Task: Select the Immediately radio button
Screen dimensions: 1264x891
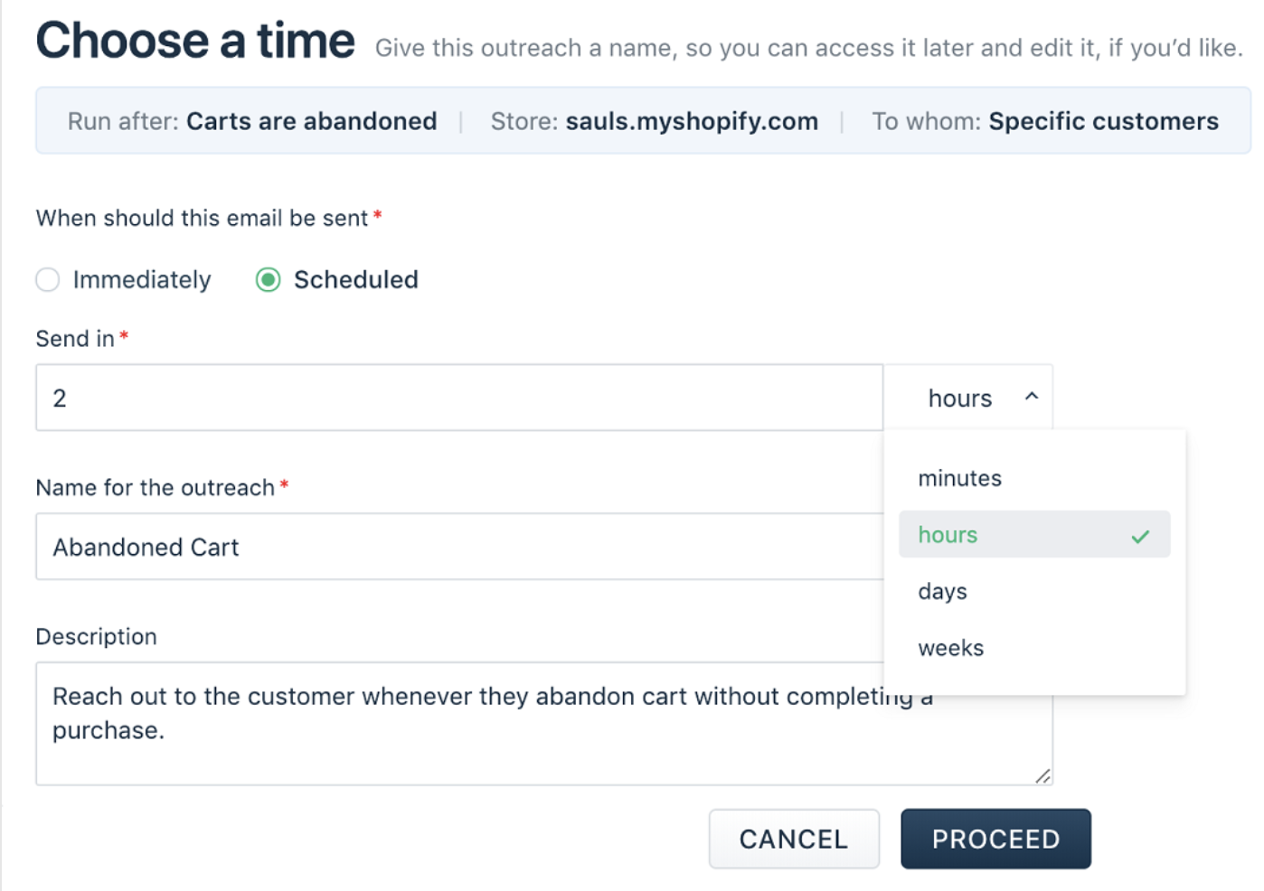Action: tap(48, 280)
